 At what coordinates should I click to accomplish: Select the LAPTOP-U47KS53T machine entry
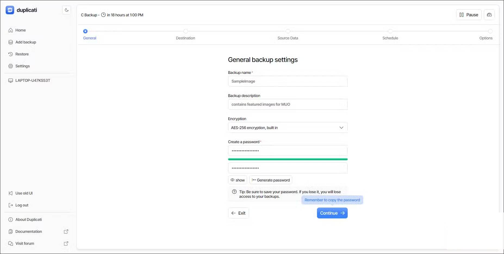33,80
